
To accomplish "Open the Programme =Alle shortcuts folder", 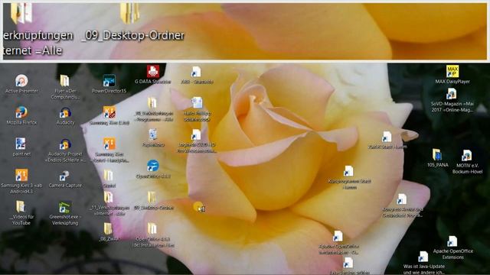I will [152, 103].
